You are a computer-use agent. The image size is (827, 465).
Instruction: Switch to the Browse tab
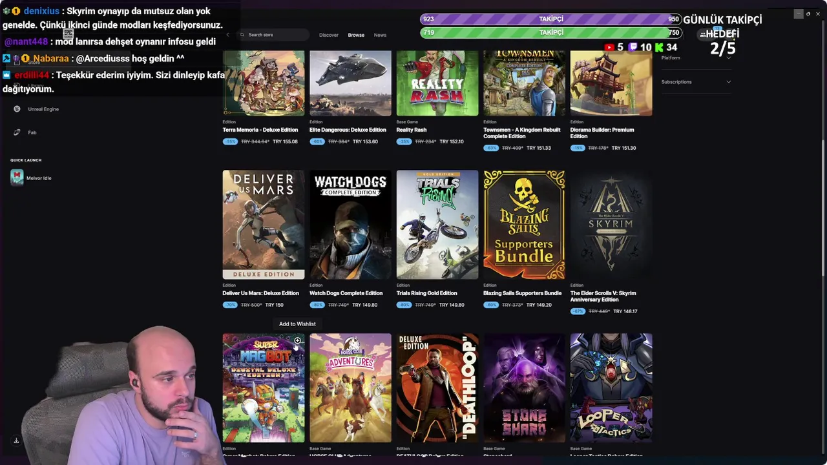[x=356, y=35]
